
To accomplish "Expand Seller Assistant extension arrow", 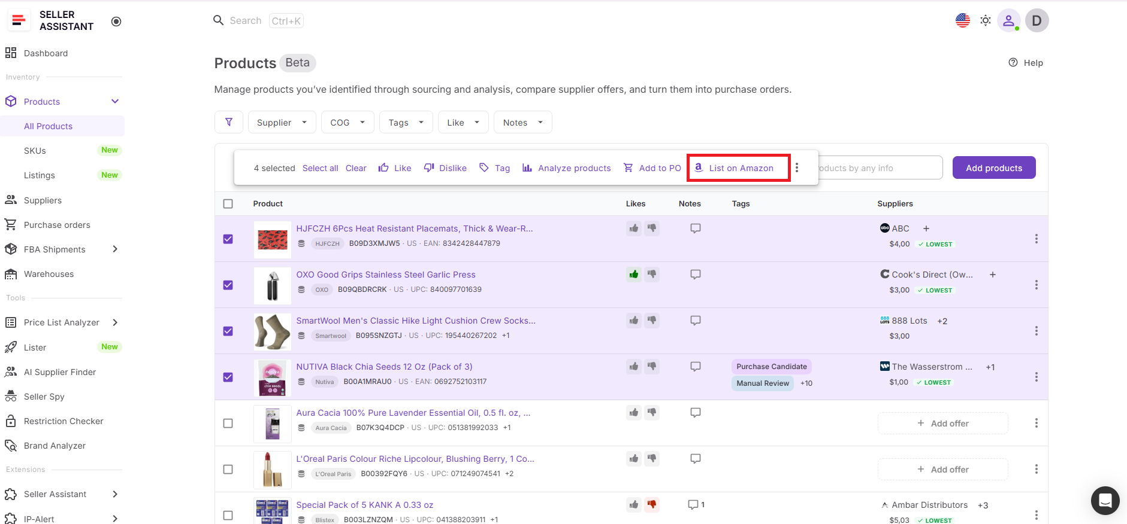I will 115,494.
